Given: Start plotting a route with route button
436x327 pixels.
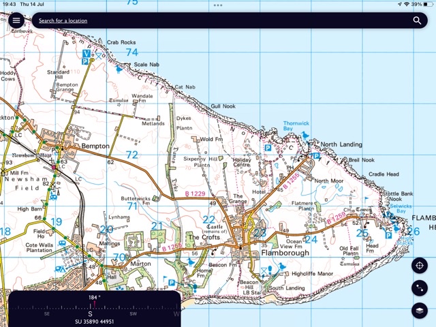Looking at the screenshot, I should pos(420,288).
